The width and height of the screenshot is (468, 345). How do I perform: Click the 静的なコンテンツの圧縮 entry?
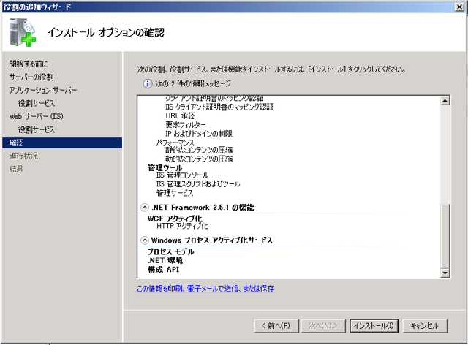coord(199,150)
